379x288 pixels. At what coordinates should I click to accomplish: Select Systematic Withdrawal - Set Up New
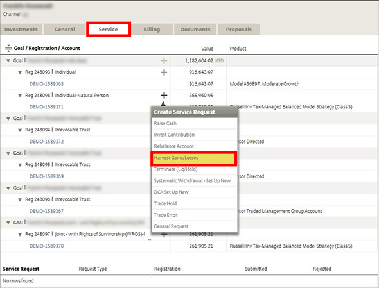[x=194, y=181]
